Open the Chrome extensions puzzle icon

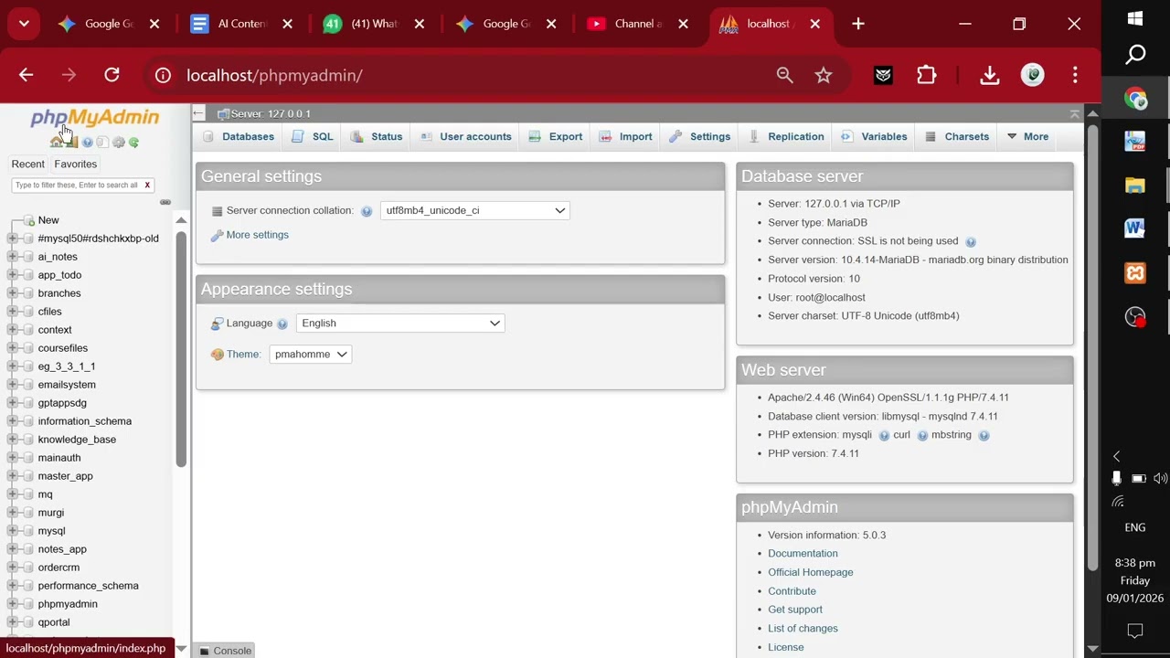click(x=927, y=76)
